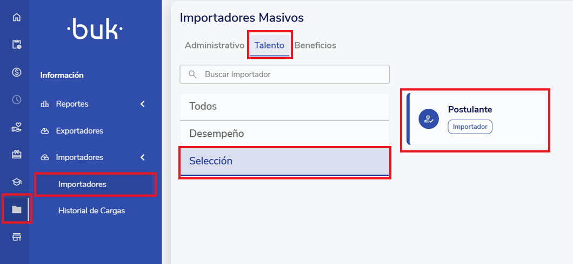Viewport: 573px width, 264px height.
Task: Select the folder icon in the sidebar
Action: pos(17,209)
